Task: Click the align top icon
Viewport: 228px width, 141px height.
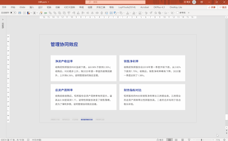Action: click(69, 13)
